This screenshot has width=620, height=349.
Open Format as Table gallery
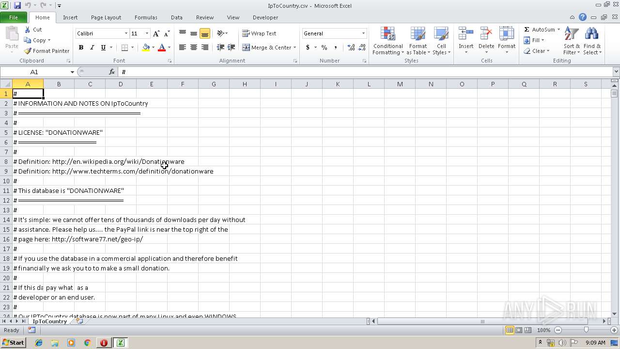pyautogui.click(x=418, y=41)
